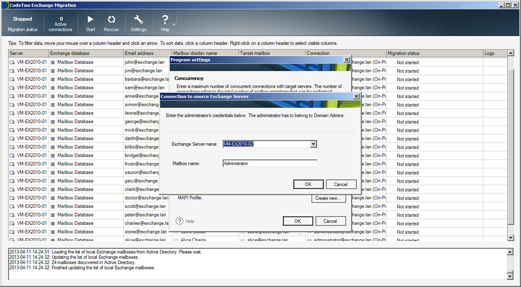Click mailbox list scroll down arrow
Image resolution: width=521 pixels, height=287 pixels.
click(x=511, y=238)
